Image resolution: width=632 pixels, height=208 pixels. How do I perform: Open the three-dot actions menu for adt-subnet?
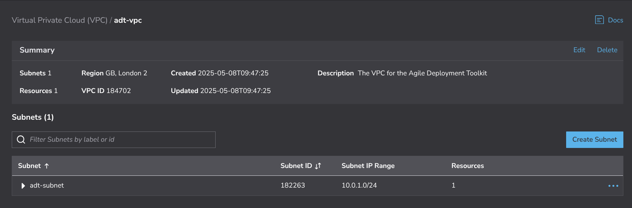click(x=613, y=186)
